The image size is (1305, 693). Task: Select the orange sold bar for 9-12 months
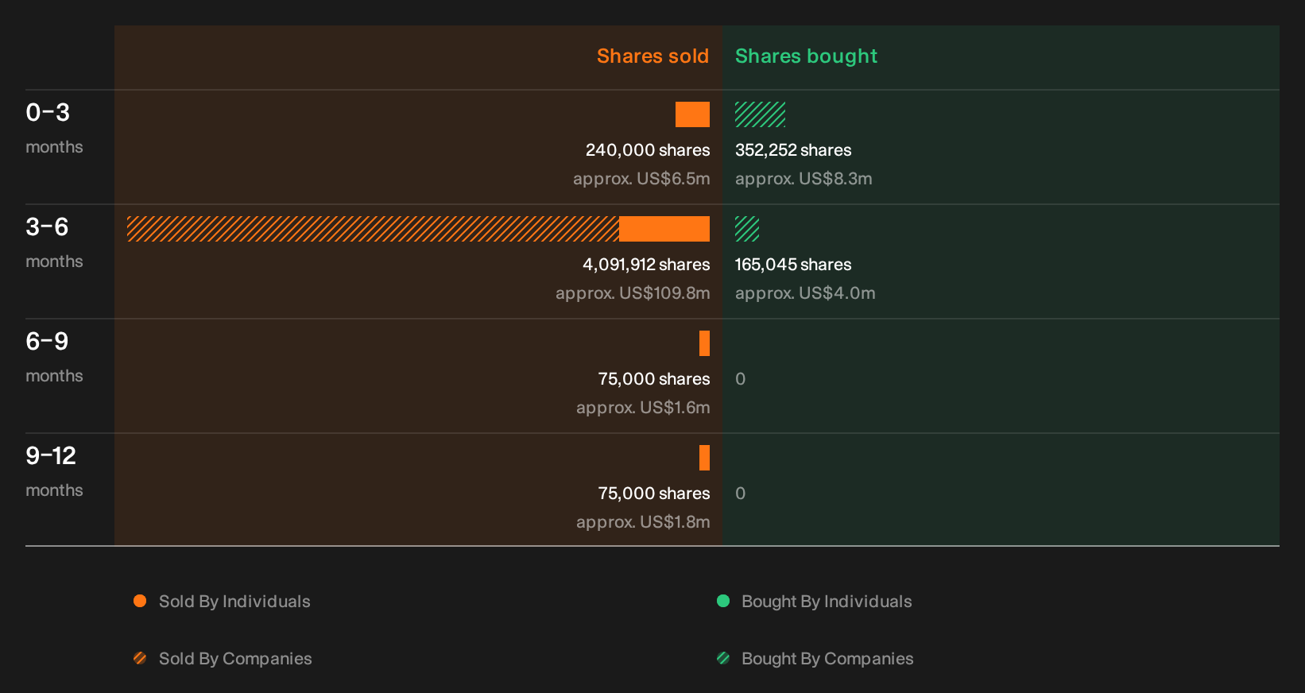point(704,458)
